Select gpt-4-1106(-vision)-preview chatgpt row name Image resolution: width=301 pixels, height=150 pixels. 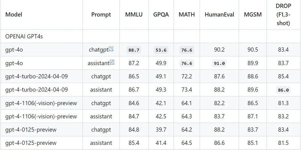pos(41,103)
